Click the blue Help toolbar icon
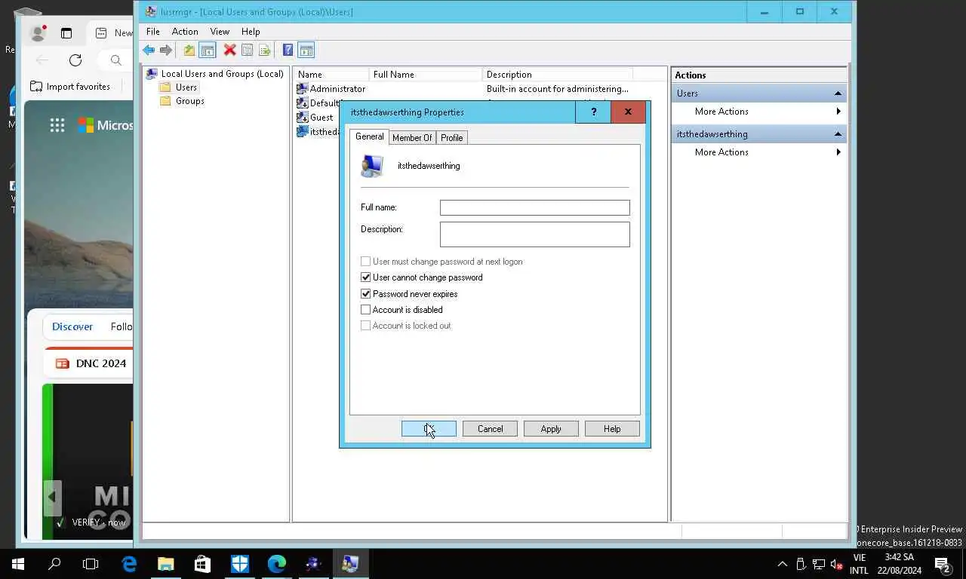Screen dimensions: 966x579 click(x=288, y=51)
